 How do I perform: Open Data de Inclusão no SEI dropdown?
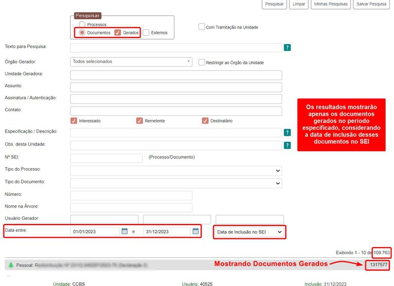pyautogui.click(x=249, y=232)
